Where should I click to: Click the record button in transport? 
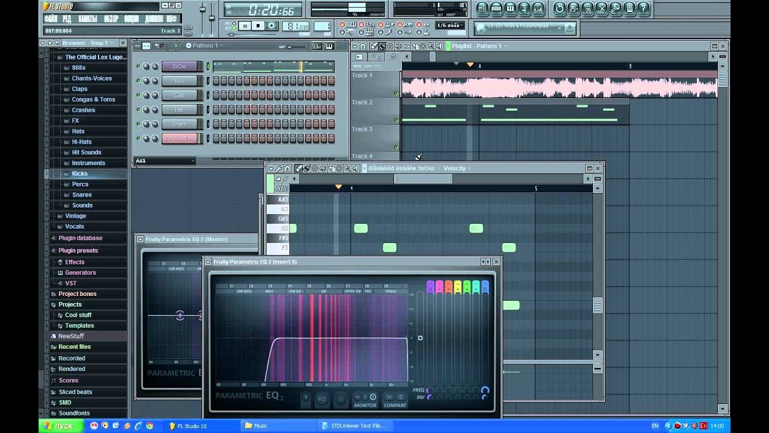point(272,26)
